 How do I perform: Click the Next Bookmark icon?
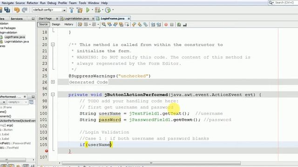click(x=140, y=25)
